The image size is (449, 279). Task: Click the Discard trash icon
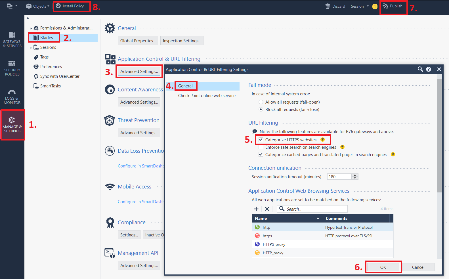(328, 6)
